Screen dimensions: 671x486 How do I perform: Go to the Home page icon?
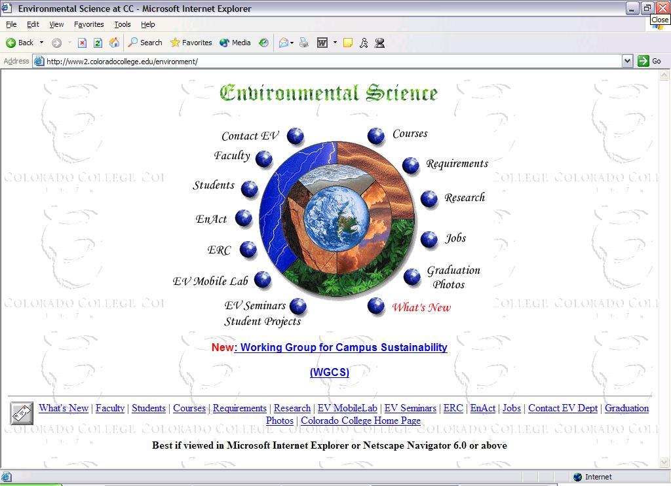[114, 43]
